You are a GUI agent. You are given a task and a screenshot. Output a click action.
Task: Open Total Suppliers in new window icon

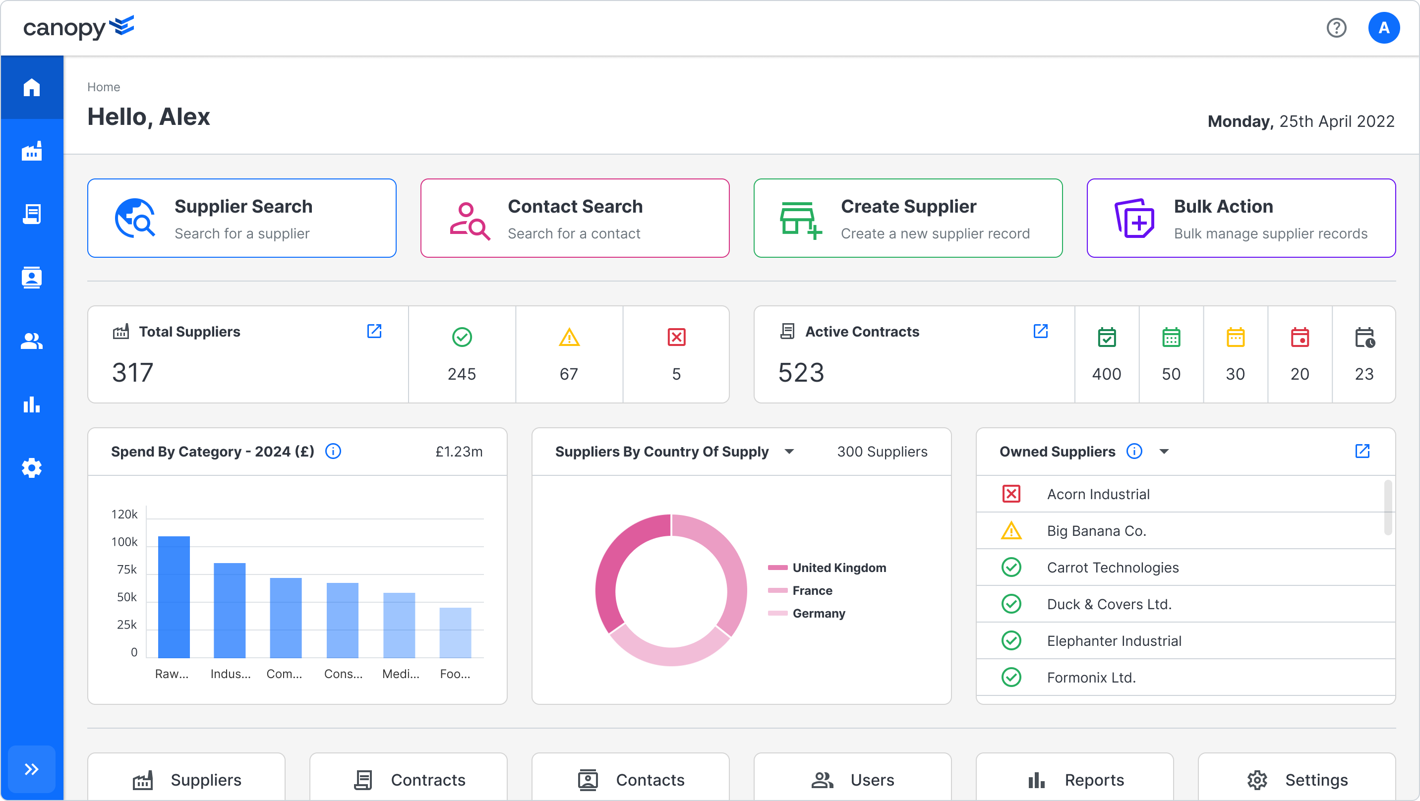tap(374, 331)
